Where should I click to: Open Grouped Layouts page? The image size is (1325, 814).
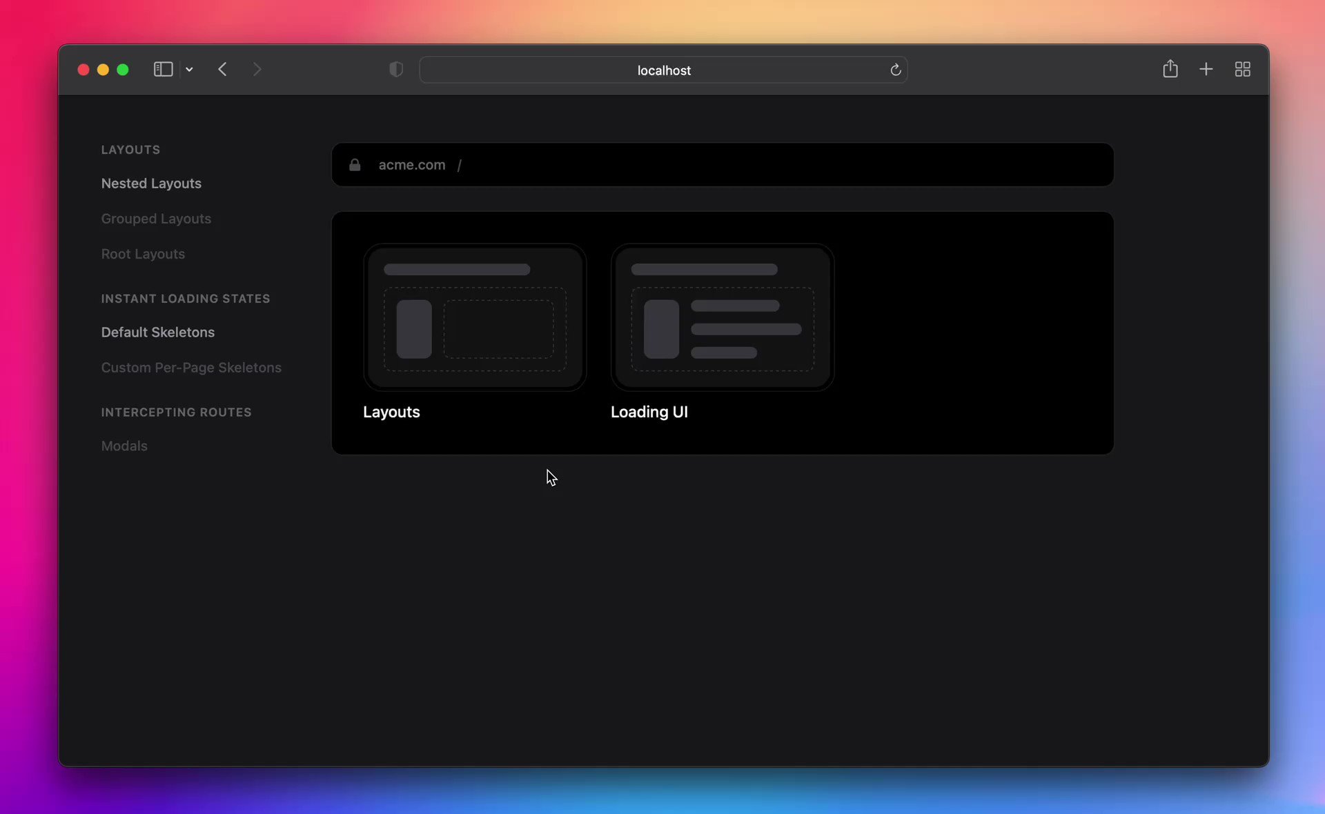point(156,219)
